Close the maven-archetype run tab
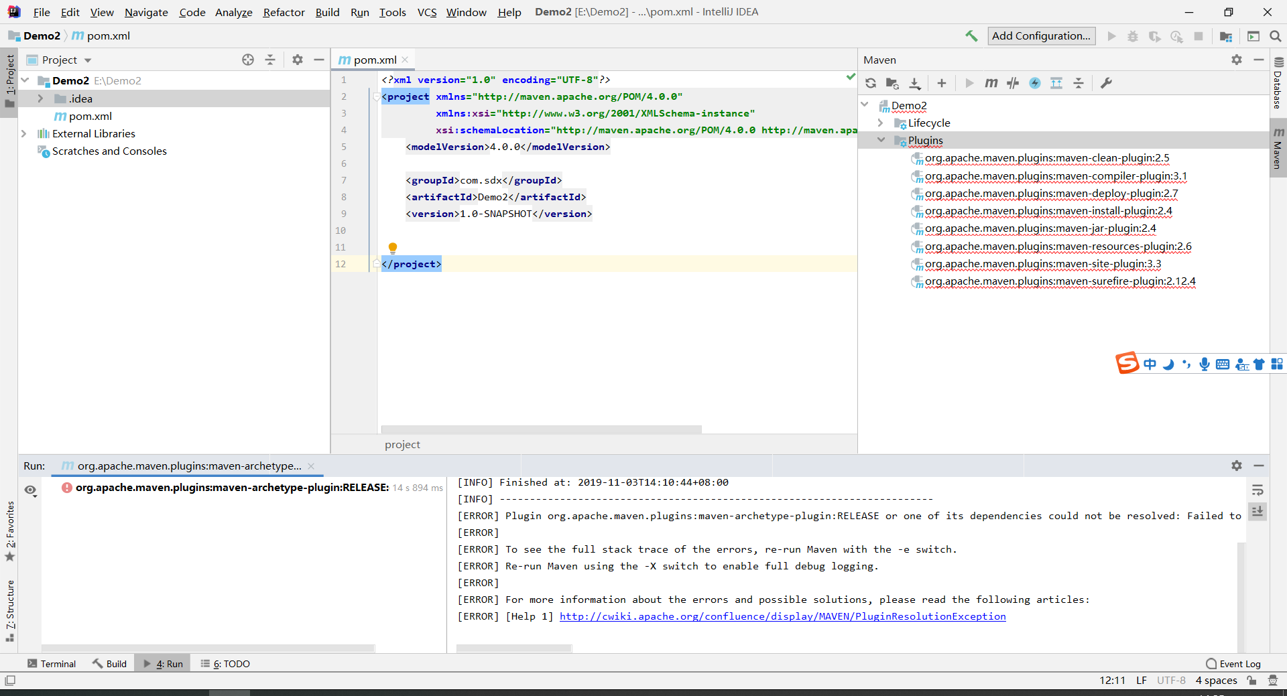 311,466
